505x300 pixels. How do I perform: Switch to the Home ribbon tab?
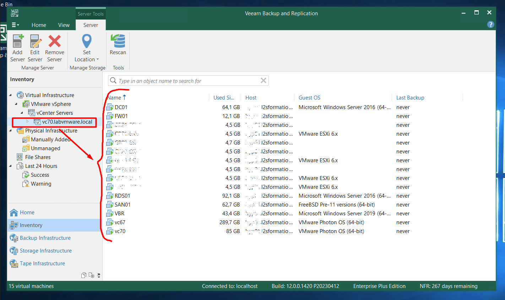(39, 25)
